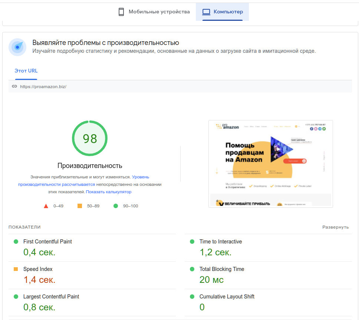Click the circular 98 performance gauge
Viewport: 359px width, 320px height.
click(x=89, y=138)
